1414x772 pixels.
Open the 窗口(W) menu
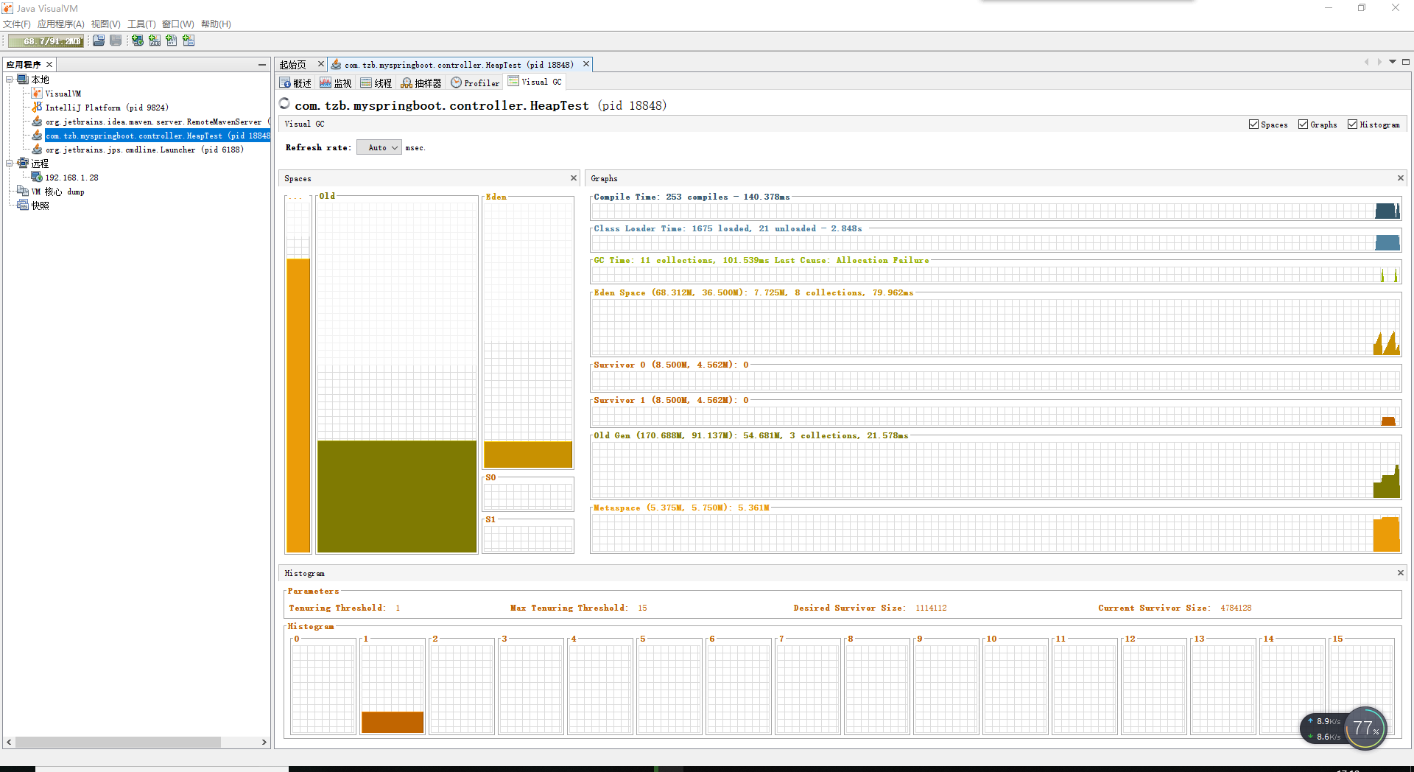click(178, 24)
